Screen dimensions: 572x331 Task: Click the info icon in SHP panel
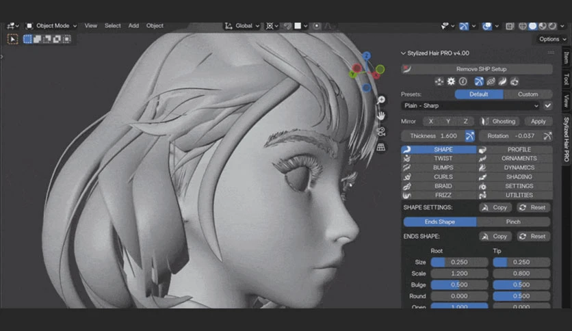463,81
